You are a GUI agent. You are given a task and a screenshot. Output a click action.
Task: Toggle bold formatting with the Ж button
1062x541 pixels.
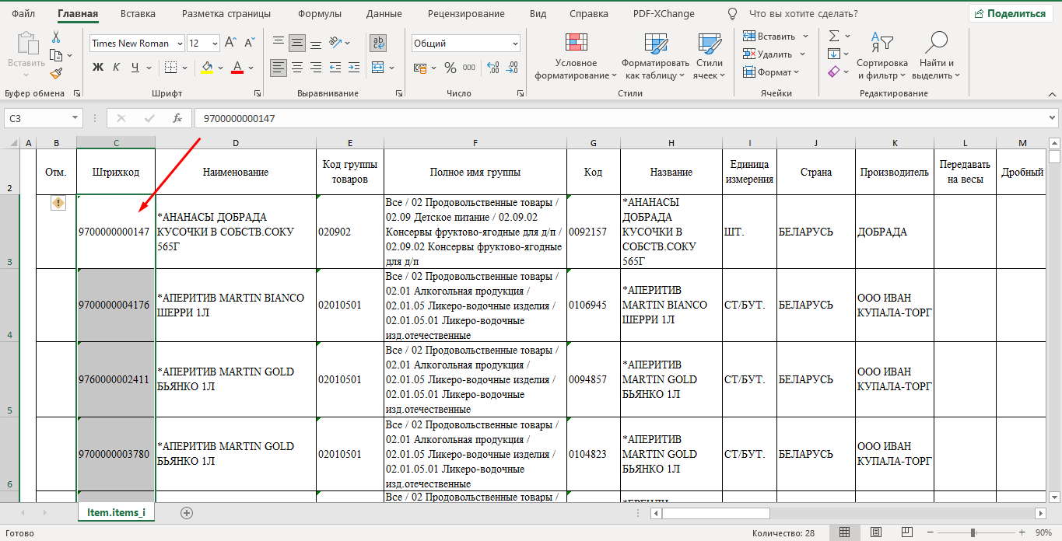pos(98,68)
